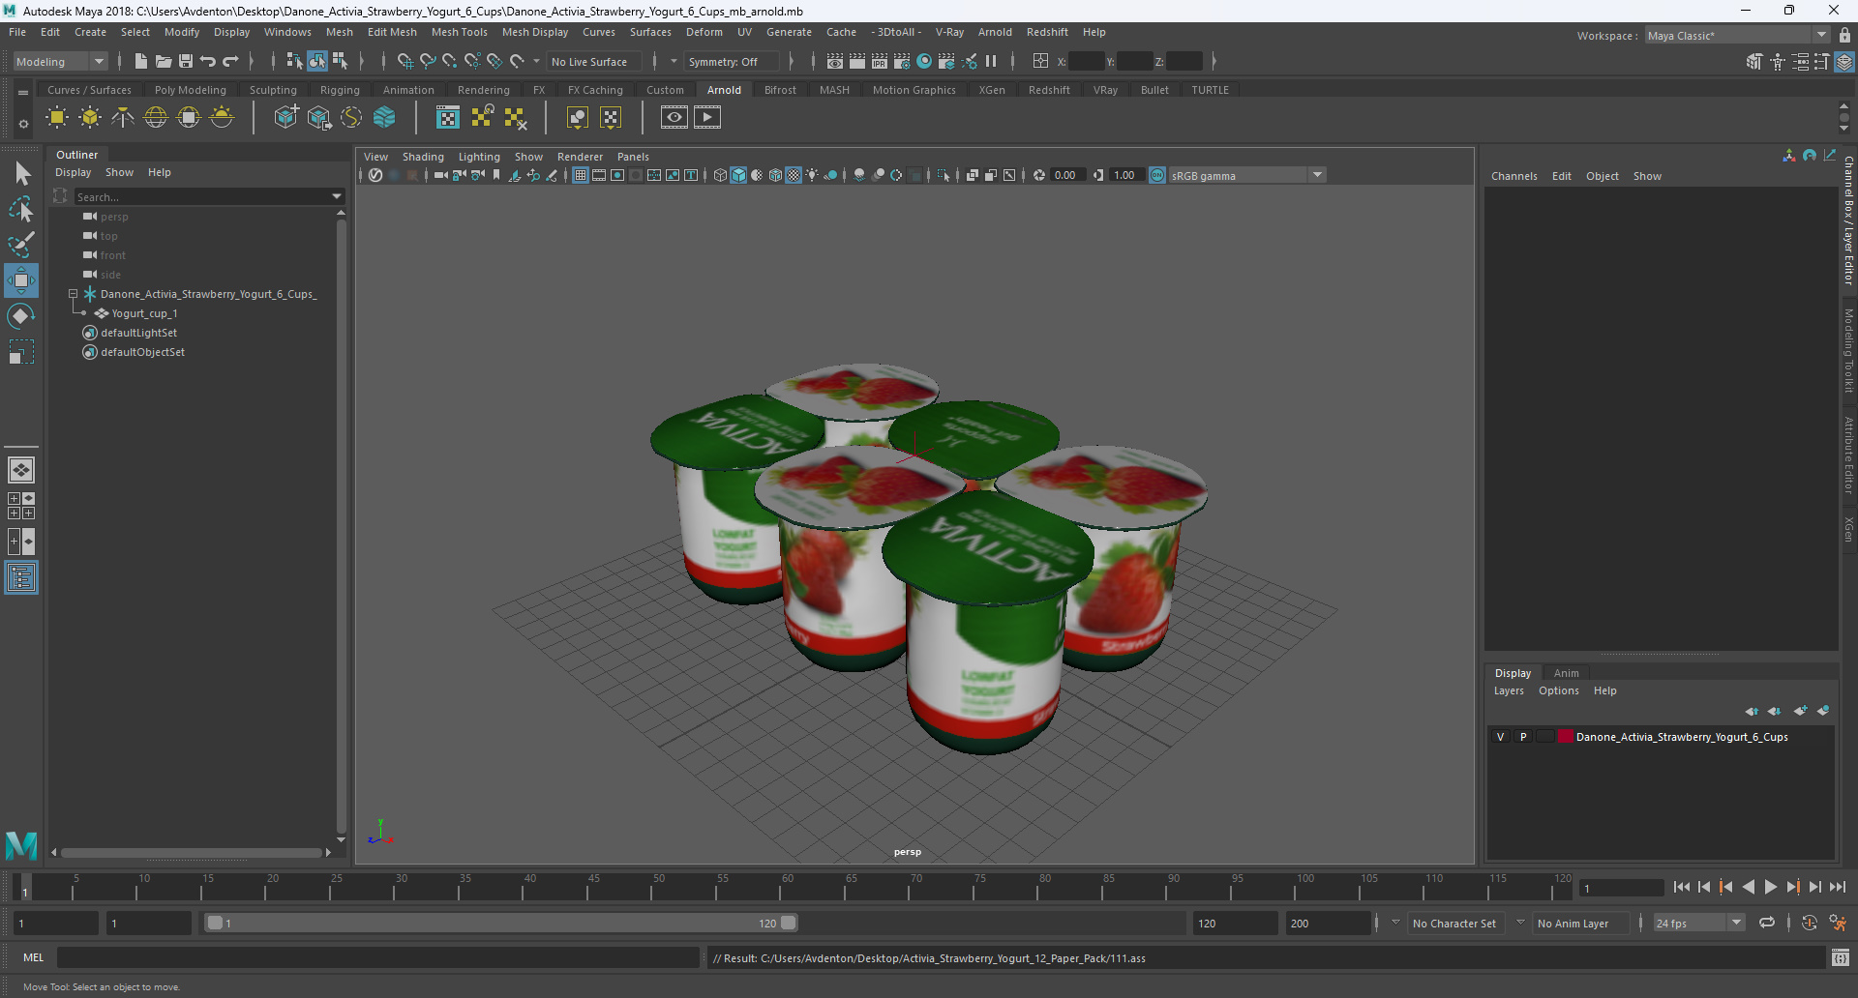Toggle layer playback P box
1858x998 pixels.
click(x=1523, y=737)
